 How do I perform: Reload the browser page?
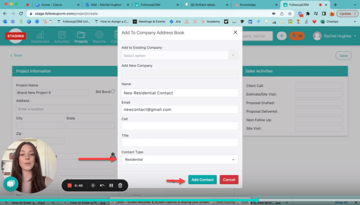21,14
